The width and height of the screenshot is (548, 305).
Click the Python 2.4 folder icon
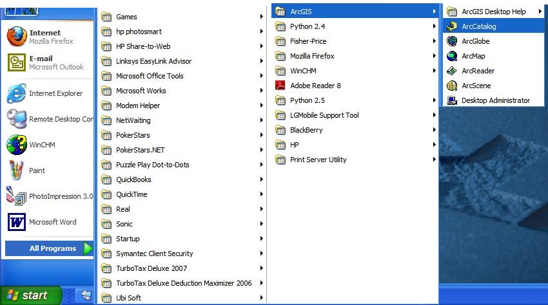[280, 26]
